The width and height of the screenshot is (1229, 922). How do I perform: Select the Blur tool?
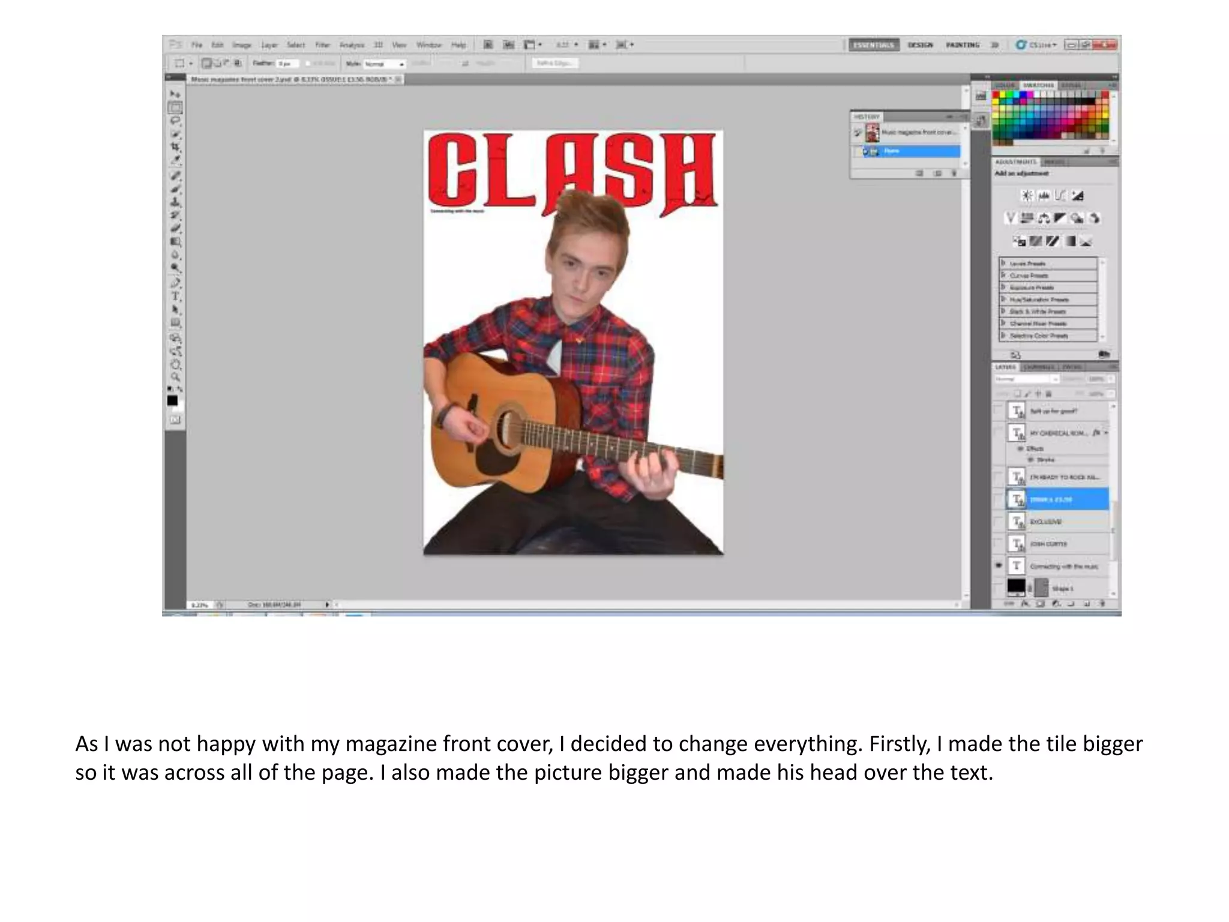(175, 255)
